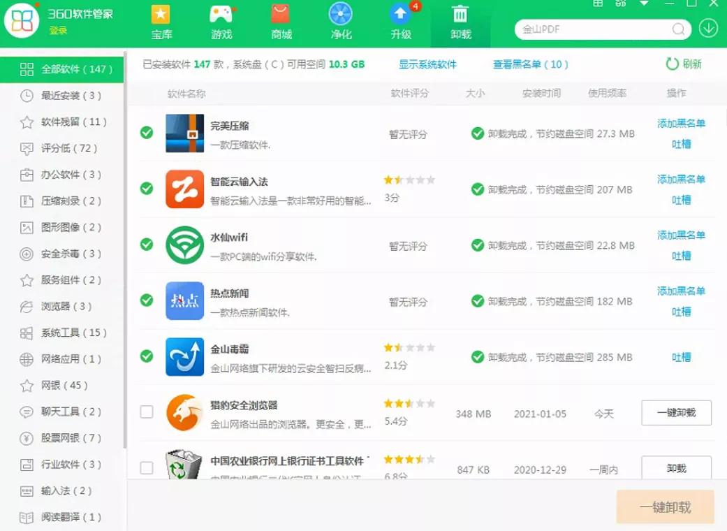Image resolution: width=727 pixels, height=531 pixels.
Task: Open the 净化 purify icon
Action: pyautogui.click(x=341, y=15)
